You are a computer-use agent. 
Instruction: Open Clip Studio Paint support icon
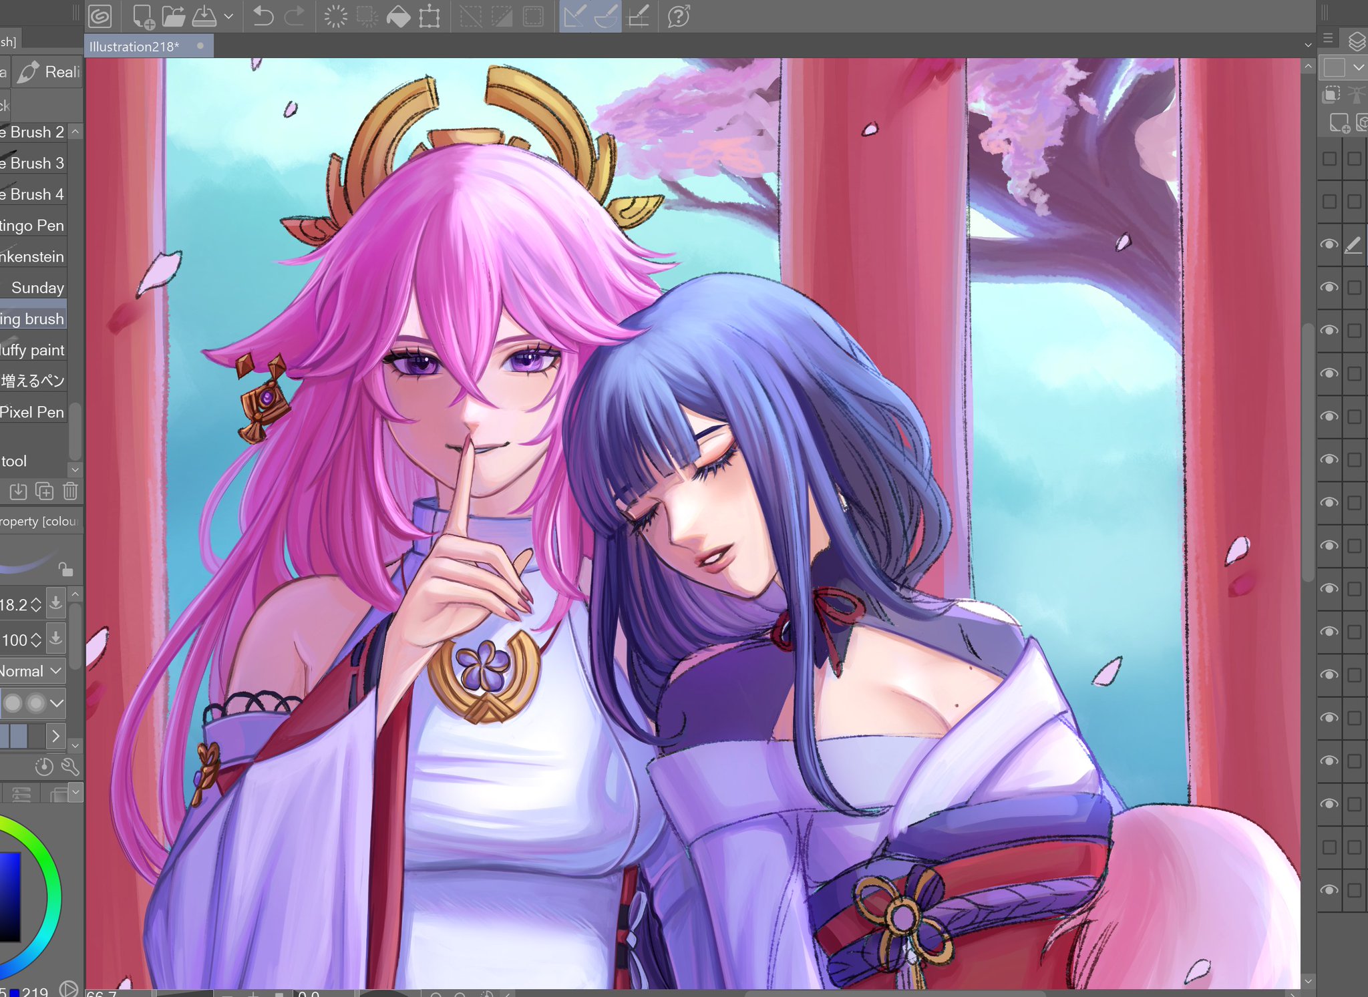(679, 16)
